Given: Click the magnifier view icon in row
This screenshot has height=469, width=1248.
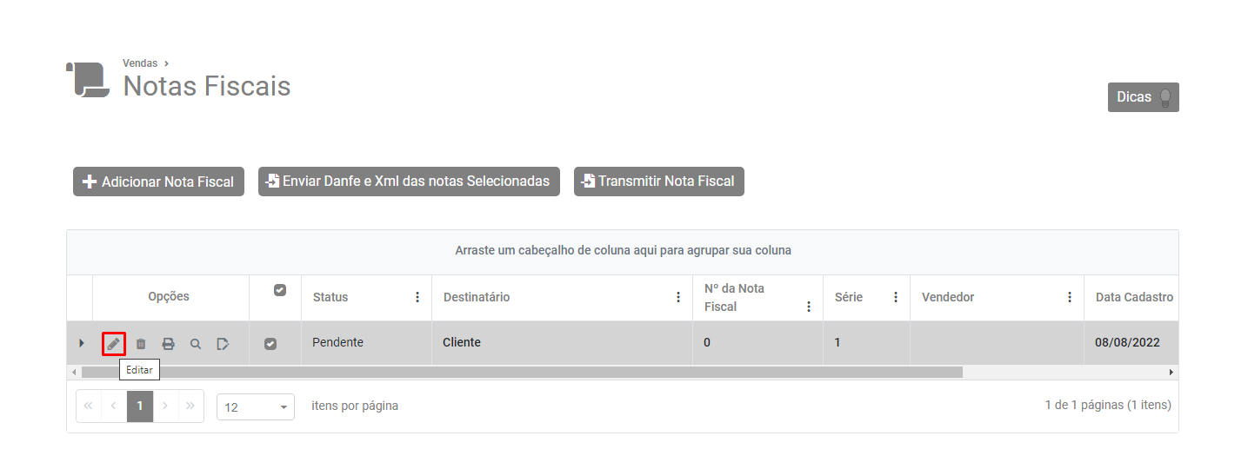Looking at the screenshot, I should (196, 344).
